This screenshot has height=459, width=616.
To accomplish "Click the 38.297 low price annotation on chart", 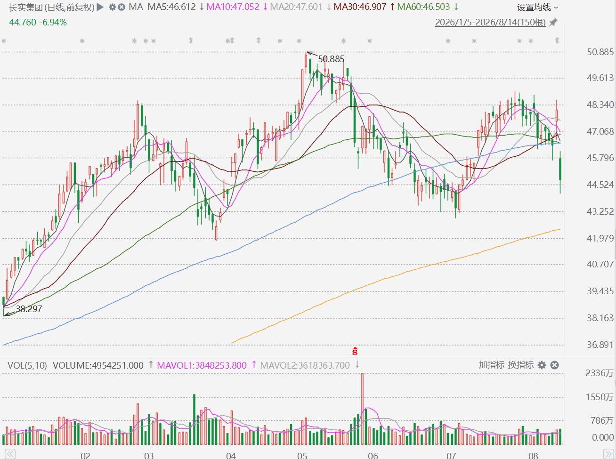I will pos(29,309).
